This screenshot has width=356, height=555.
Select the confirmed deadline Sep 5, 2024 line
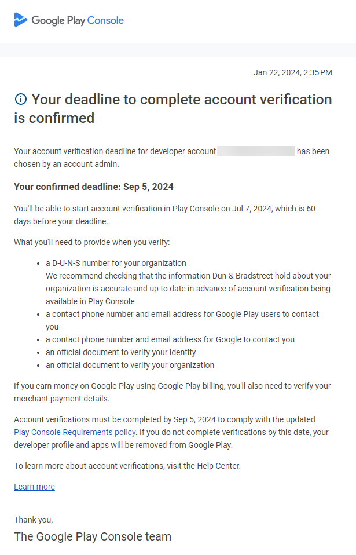(x=94, y=187)
